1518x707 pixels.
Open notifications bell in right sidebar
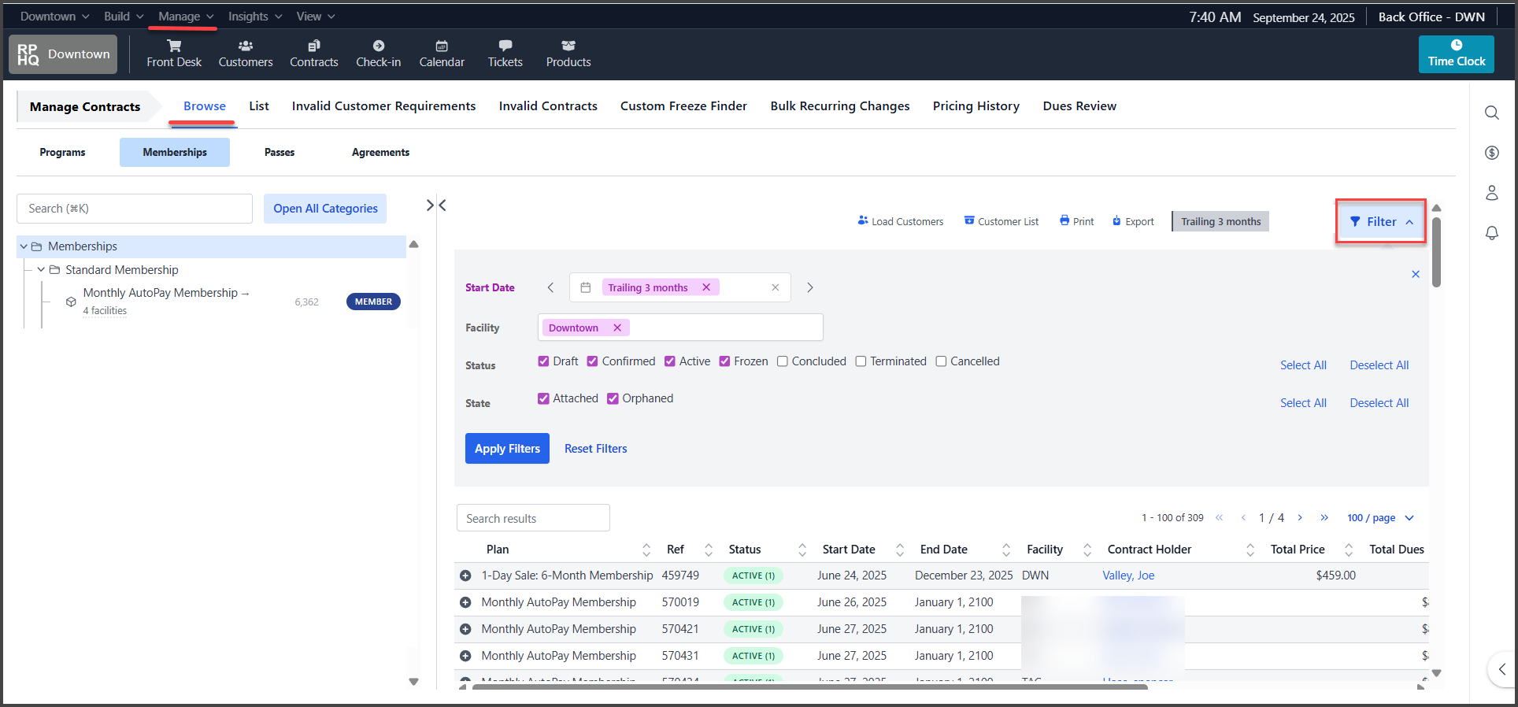[x=1491, y=233]
